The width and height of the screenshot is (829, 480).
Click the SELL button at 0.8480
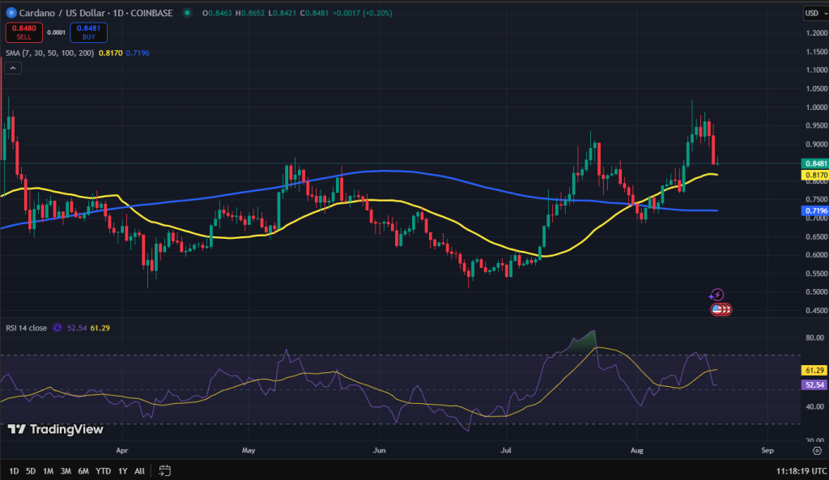click(23, 32)
